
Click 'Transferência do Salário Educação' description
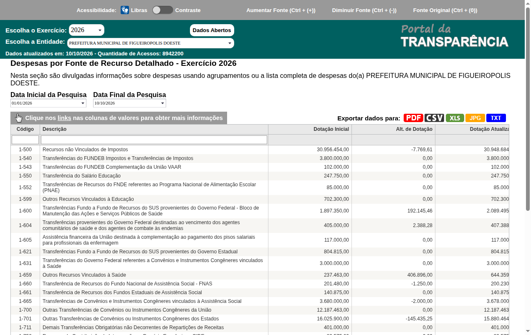pos(81,176)
